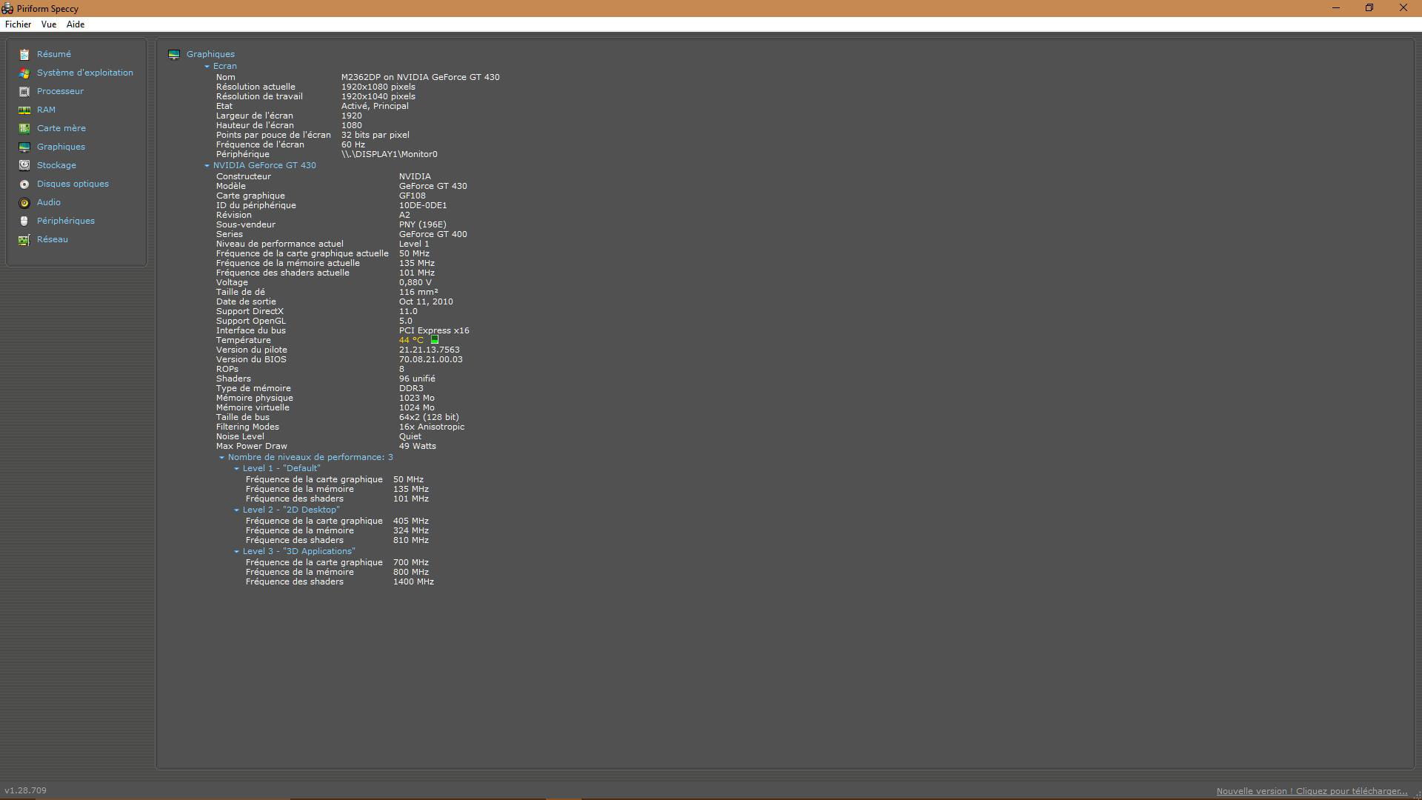Collapse the Ecran tree node
The height and width of the screenshot is (800, 1422).
coord(207,67)
